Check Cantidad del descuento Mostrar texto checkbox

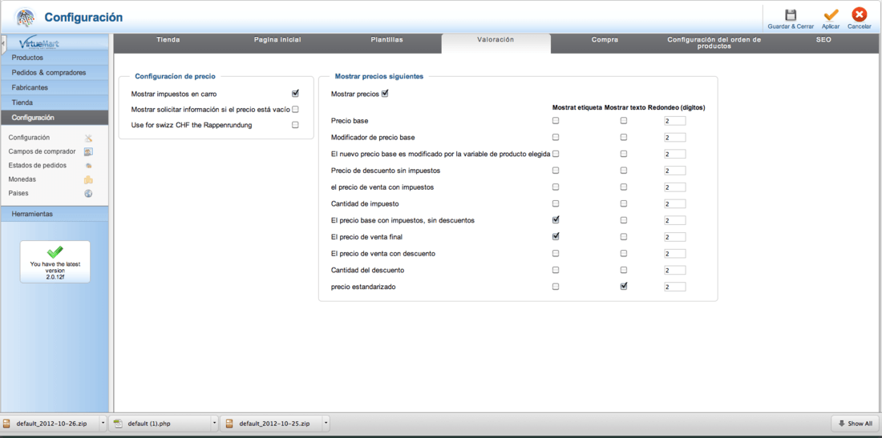tap(623, 270)
